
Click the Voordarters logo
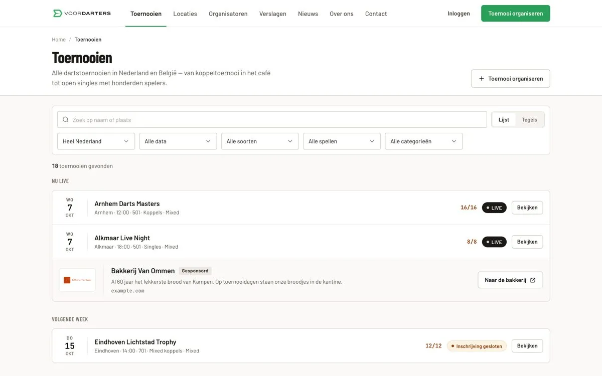(82, 14)
